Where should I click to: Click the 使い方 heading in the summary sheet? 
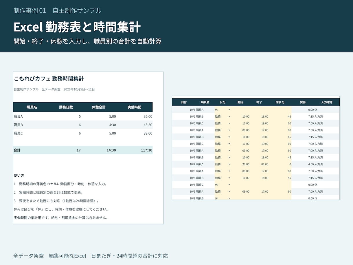pos(19,176)
